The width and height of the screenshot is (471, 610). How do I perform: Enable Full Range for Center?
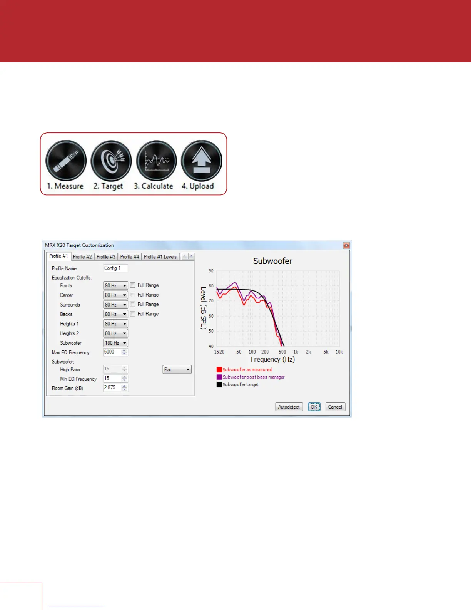point(133,295)
